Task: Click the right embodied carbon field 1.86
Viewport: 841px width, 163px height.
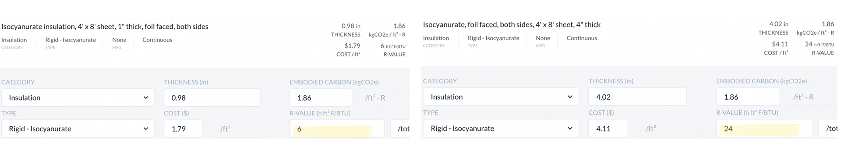Action: coord(748,97)
